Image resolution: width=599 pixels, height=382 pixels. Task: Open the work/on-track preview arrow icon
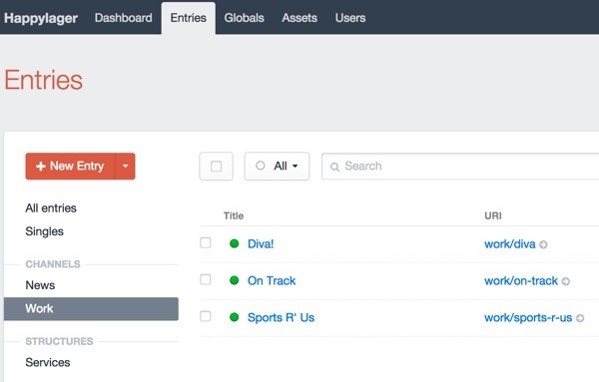(x=566, y=281)
